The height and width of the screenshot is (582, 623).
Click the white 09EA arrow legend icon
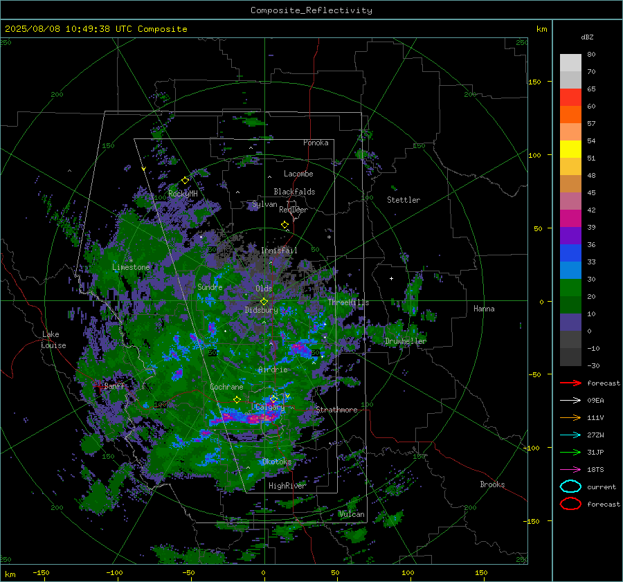[x=570, y=401]
